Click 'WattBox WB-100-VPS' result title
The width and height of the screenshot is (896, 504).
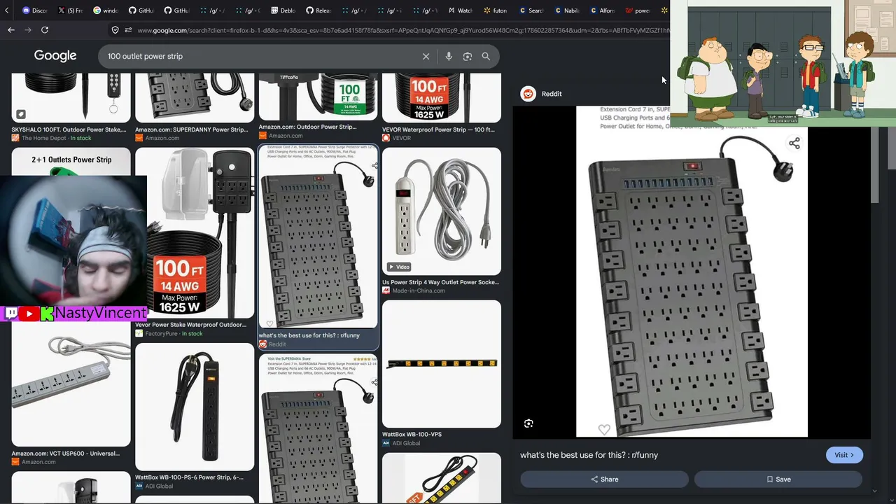(412, 435)
